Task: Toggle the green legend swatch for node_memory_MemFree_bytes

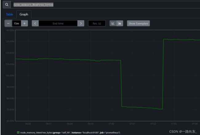Action: pos(18,133)
